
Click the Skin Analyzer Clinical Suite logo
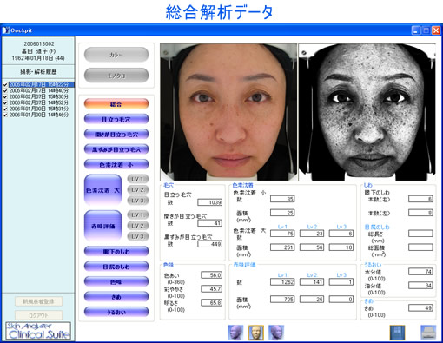pyautogui.click(x=38, y=331)
